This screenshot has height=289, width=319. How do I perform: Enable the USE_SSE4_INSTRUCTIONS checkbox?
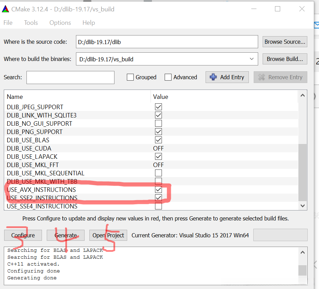tap(158, 206)
